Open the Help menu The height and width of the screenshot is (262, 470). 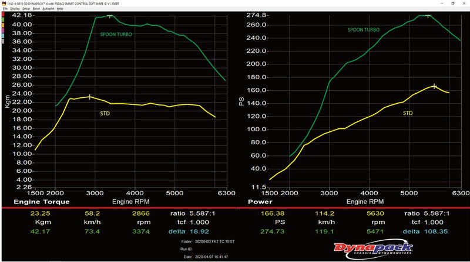(x=60, y=9)
